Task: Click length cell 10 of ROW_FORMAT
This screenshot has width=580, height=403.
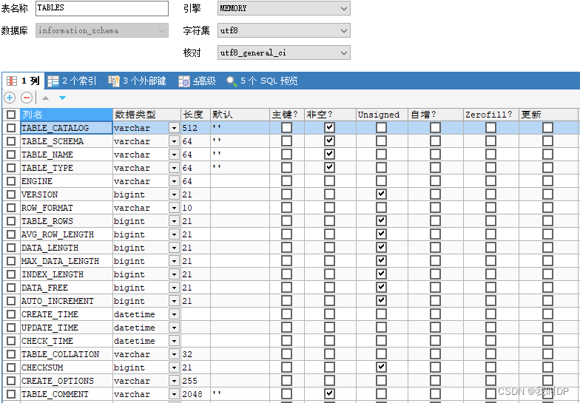Action: click(x=195, y=208)
